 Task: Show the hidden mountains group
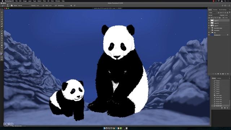click(209, 30)
